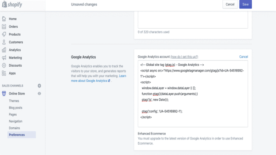Screen dimensions: 276x155
Task: Open Blog posts section
Action: click(x=16, y=108)
